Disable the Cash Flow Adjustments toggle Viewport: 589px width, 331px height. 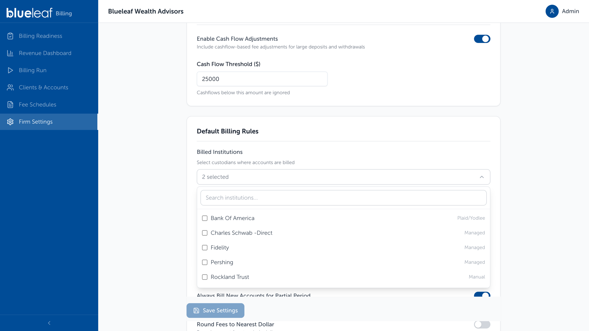(482, 39)
